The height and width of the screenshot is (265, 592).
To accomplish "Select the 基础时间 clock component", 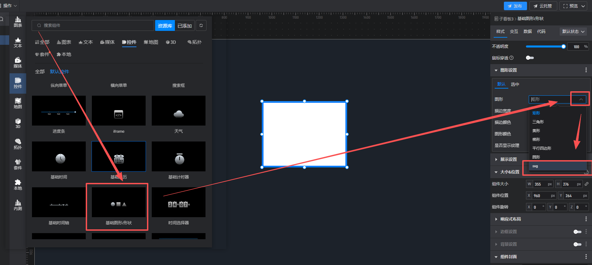I will click(59, 156).
